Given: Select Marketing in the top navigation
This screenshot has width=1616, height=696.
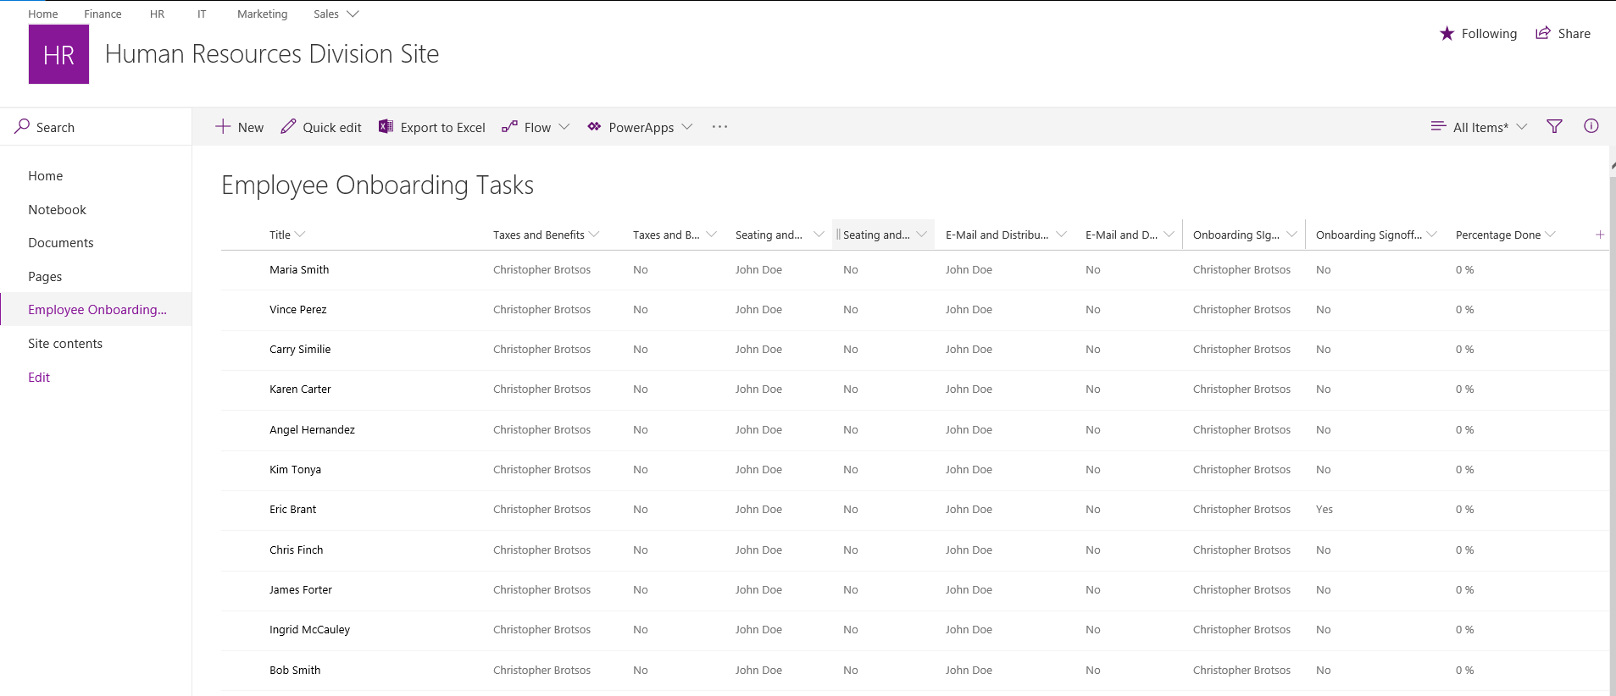Looking at the screenshot, I should click(x=262, y=14).
